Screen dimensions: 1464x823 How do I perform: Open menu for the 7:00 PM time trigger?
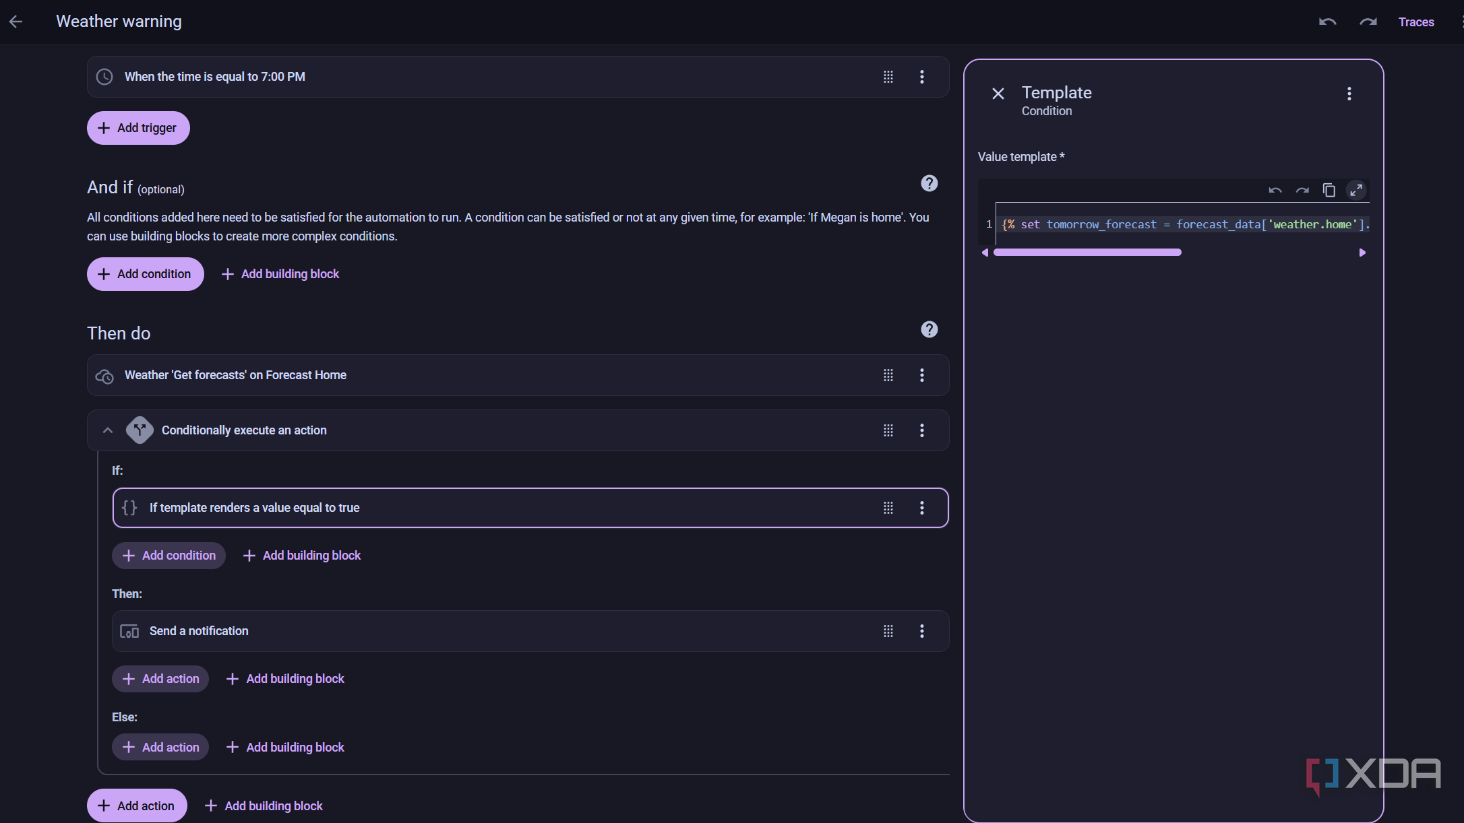[x=922, y=77]
